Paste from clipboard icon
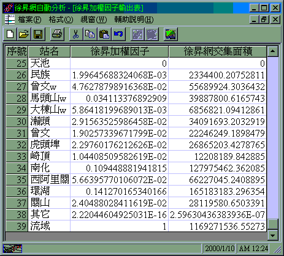Screen dimensions: 284x256 click(x=104, y=34)
